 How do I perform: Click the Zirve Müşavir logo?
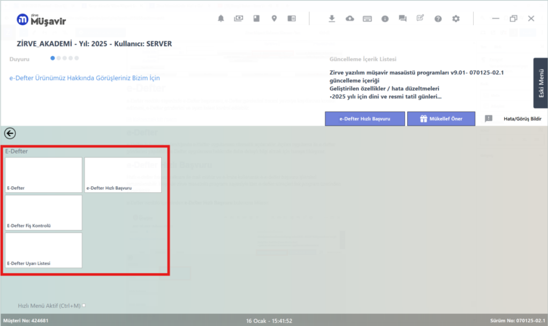click(x=41, y=20)
